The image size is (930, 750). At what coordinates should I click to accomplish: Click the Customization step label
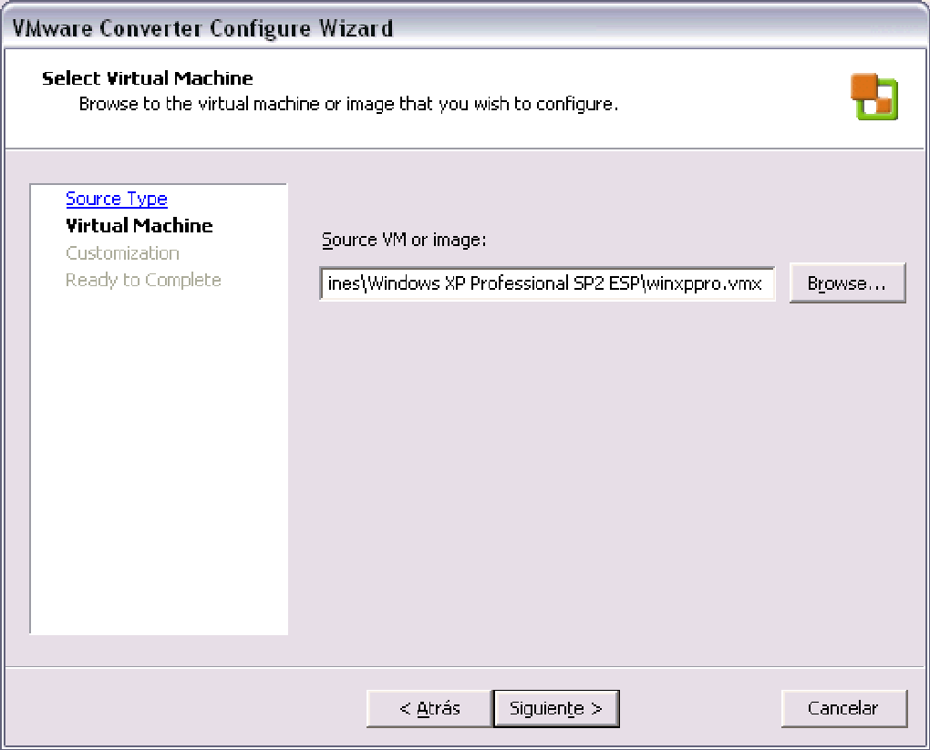coord(122,253)
